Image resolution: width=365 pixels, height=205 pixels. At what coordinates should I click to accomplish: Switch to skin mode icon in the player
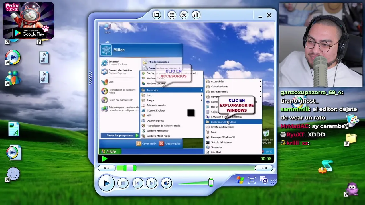point(264,180)
